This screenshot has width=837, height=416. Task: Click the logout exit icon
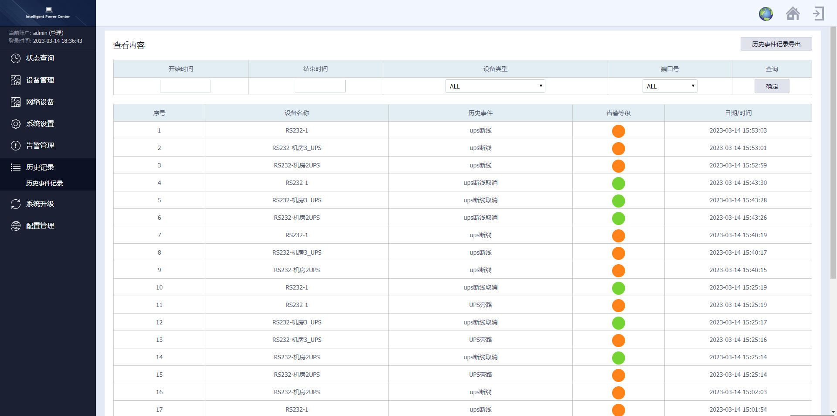coord(818,14)
